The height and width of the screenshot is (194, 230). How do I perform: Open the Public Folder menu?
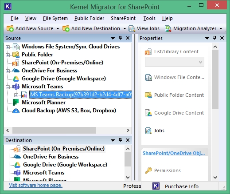89,18
